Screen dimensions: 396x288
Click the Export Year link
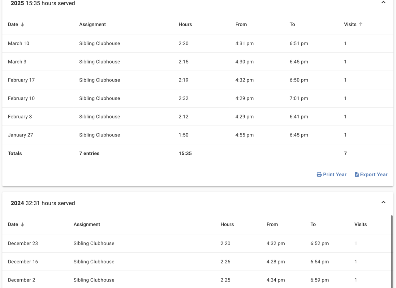pos(373,175)
